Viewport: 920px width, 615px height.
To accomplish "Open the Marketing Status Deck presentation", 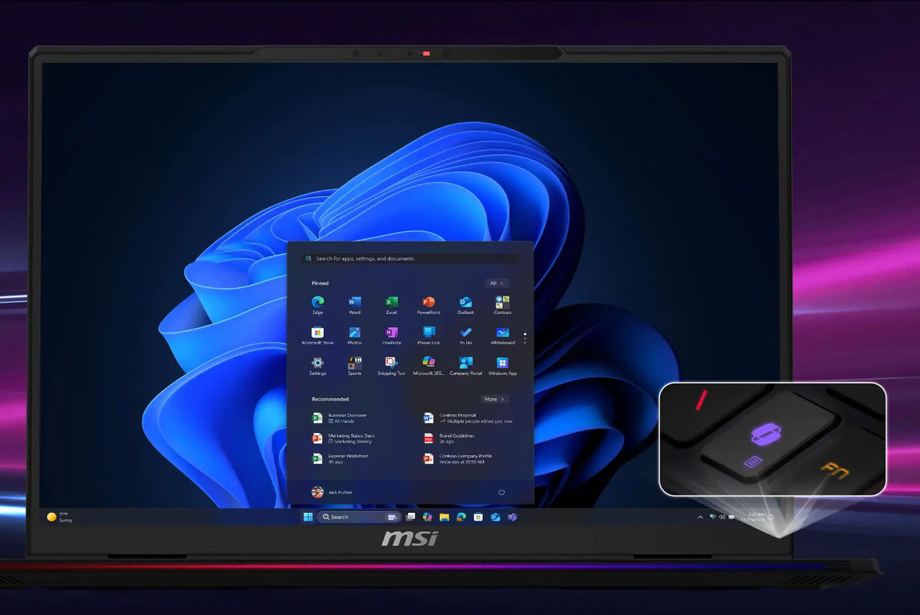I will coord(344,438).
